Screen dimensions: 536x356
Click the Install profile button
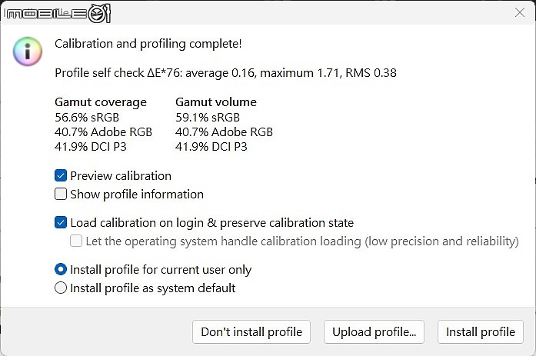tap(481, 331)
